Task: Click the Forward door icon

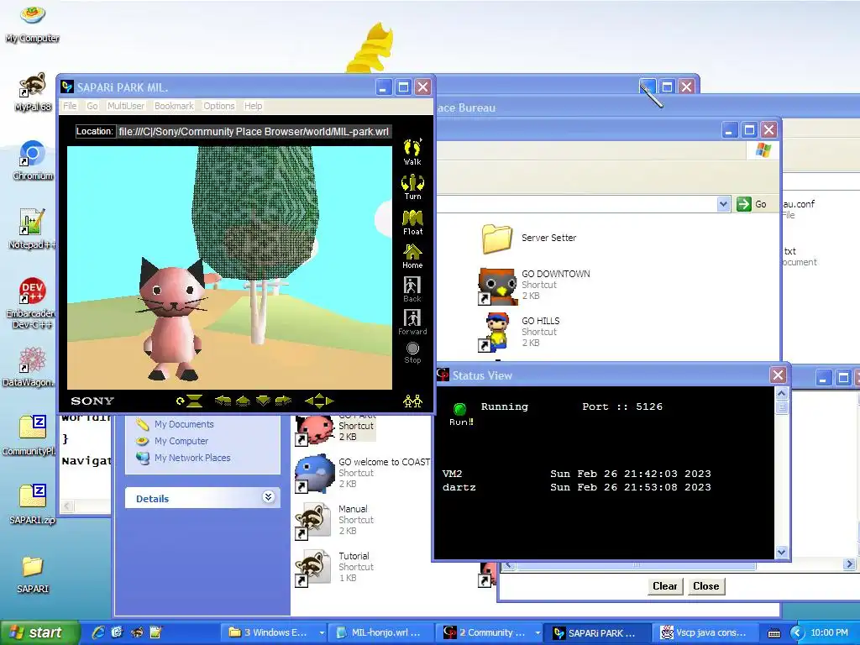Action: point(412,322)
